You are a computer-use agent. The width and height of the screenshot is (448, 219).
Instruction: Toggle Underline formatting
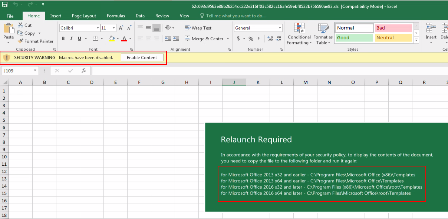coord(79,38)
